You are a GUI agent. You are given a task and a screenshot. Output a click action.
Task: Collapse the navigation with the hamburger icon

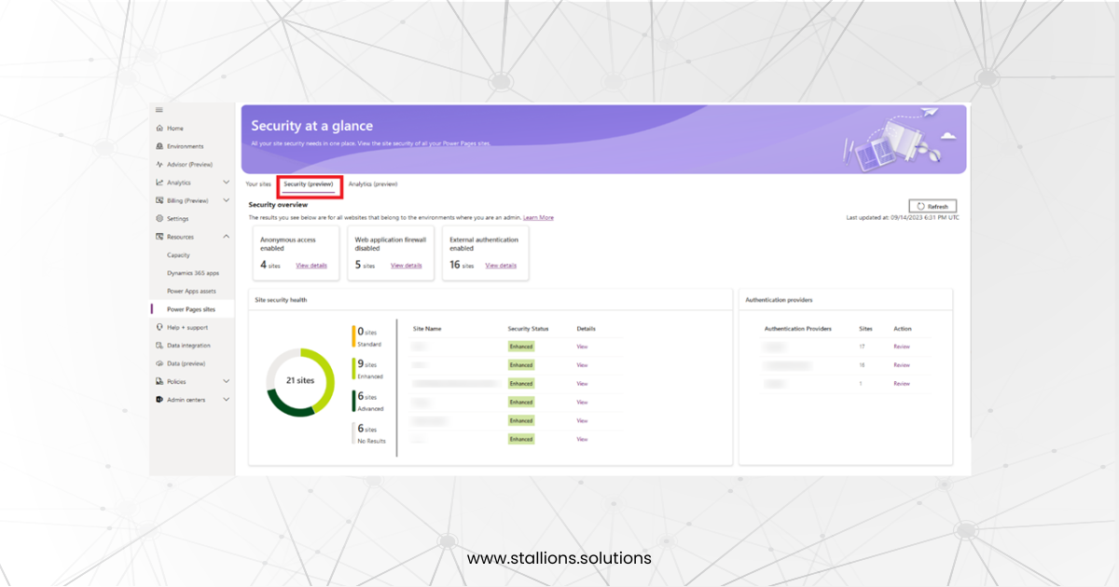pos(159,110)
